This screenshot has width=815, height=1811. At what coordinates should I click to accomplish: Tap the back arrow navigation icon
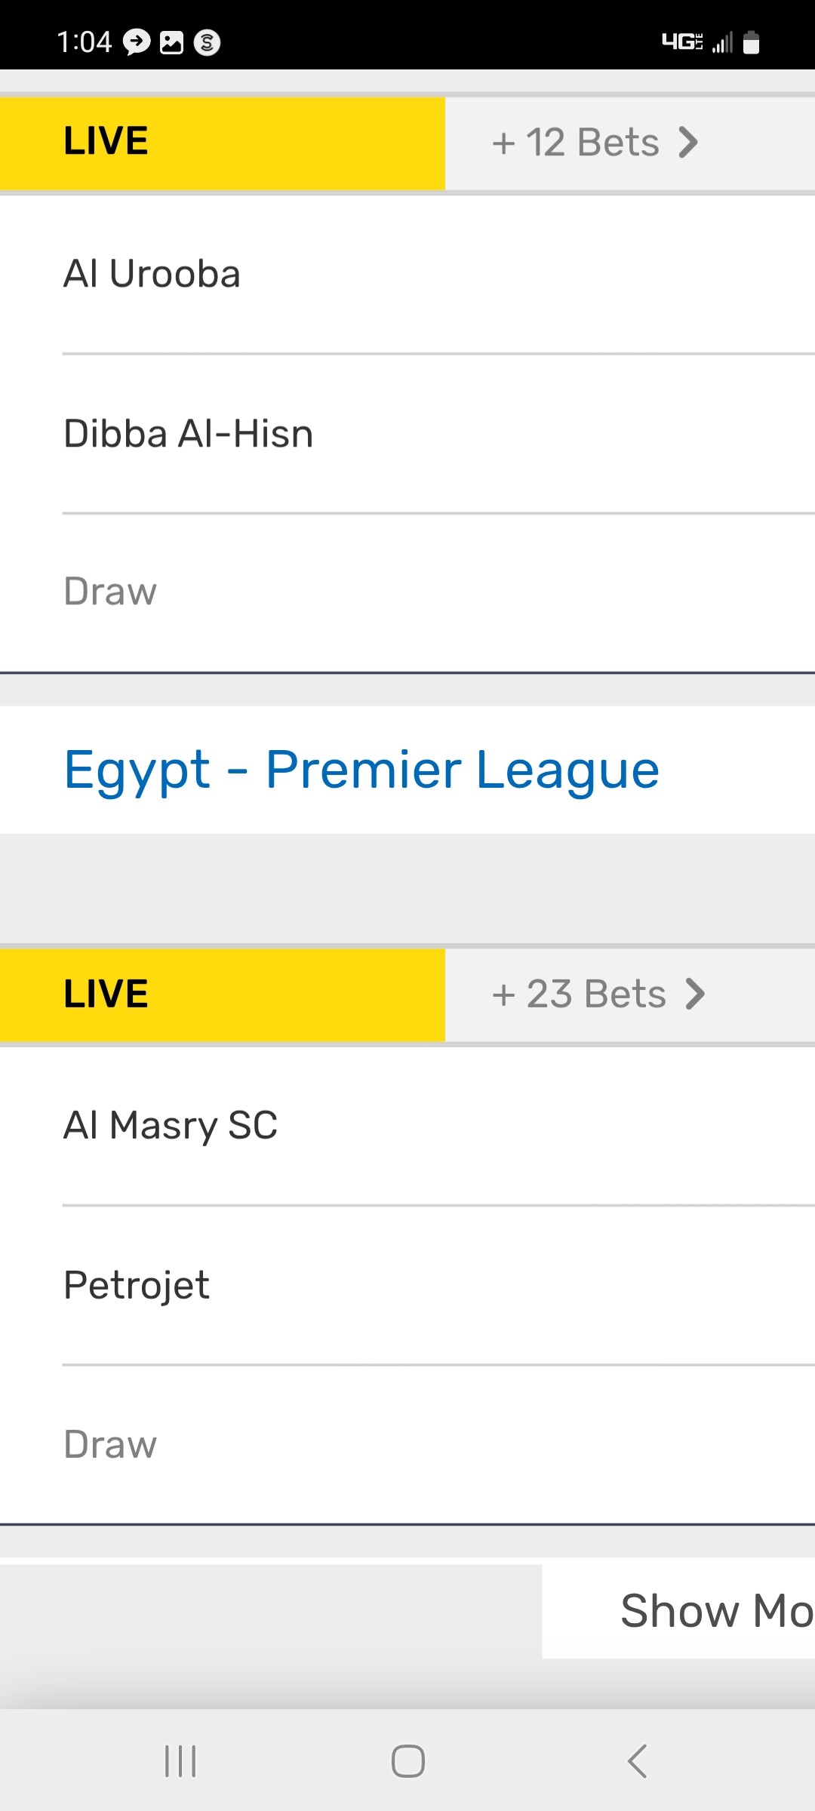pyautogui.click(x=638, y=1761)
